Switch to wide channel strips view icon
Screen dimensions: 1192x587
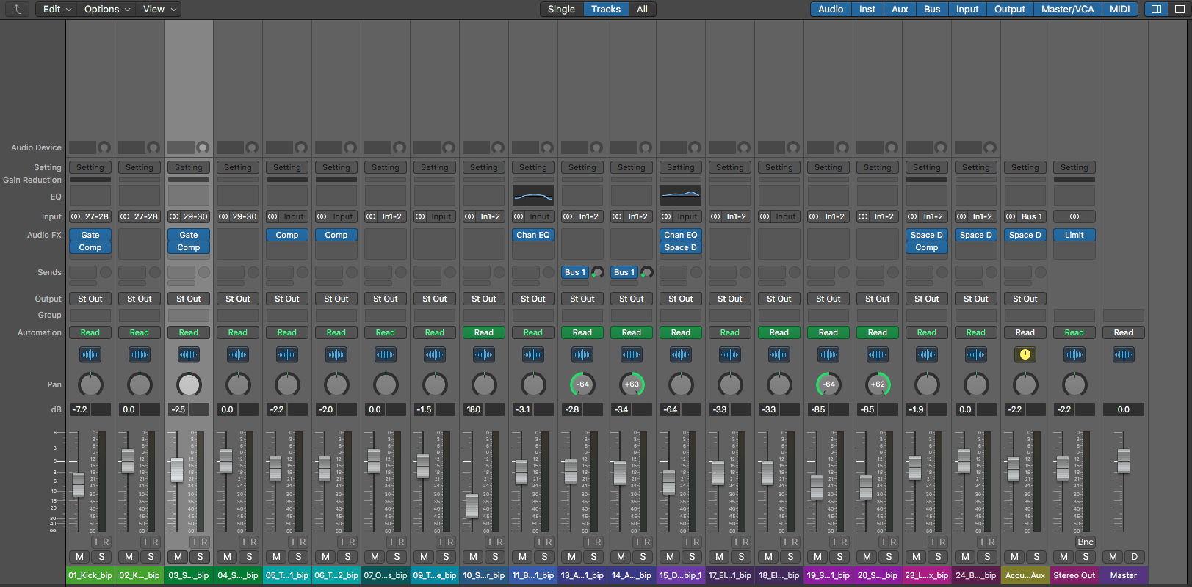pos(1179,10)
